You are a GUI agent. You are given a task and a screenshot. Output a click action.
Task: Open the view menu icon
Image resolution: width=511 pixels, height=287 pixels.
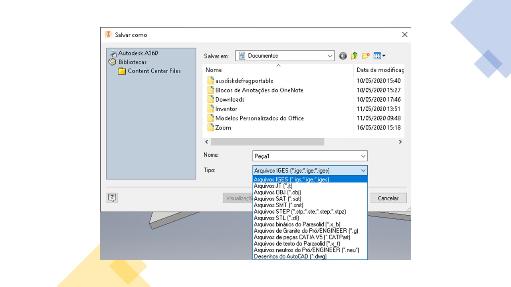point(379,56)
